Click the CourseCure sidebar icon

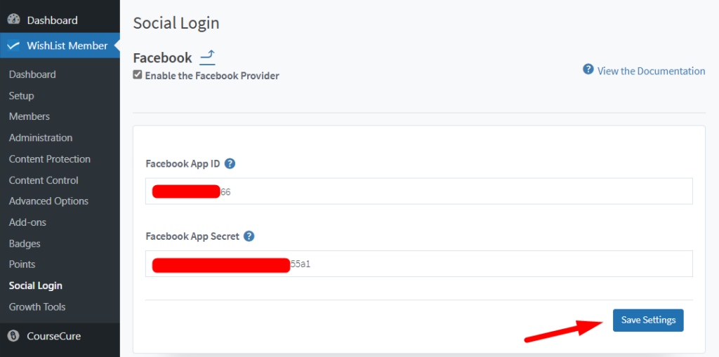[14, 337]
